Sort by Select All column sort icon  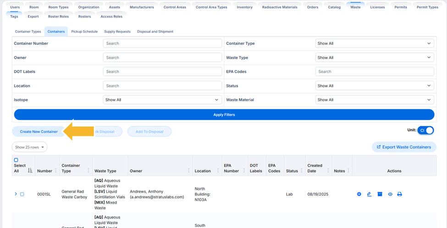click(x=30, y=170)
